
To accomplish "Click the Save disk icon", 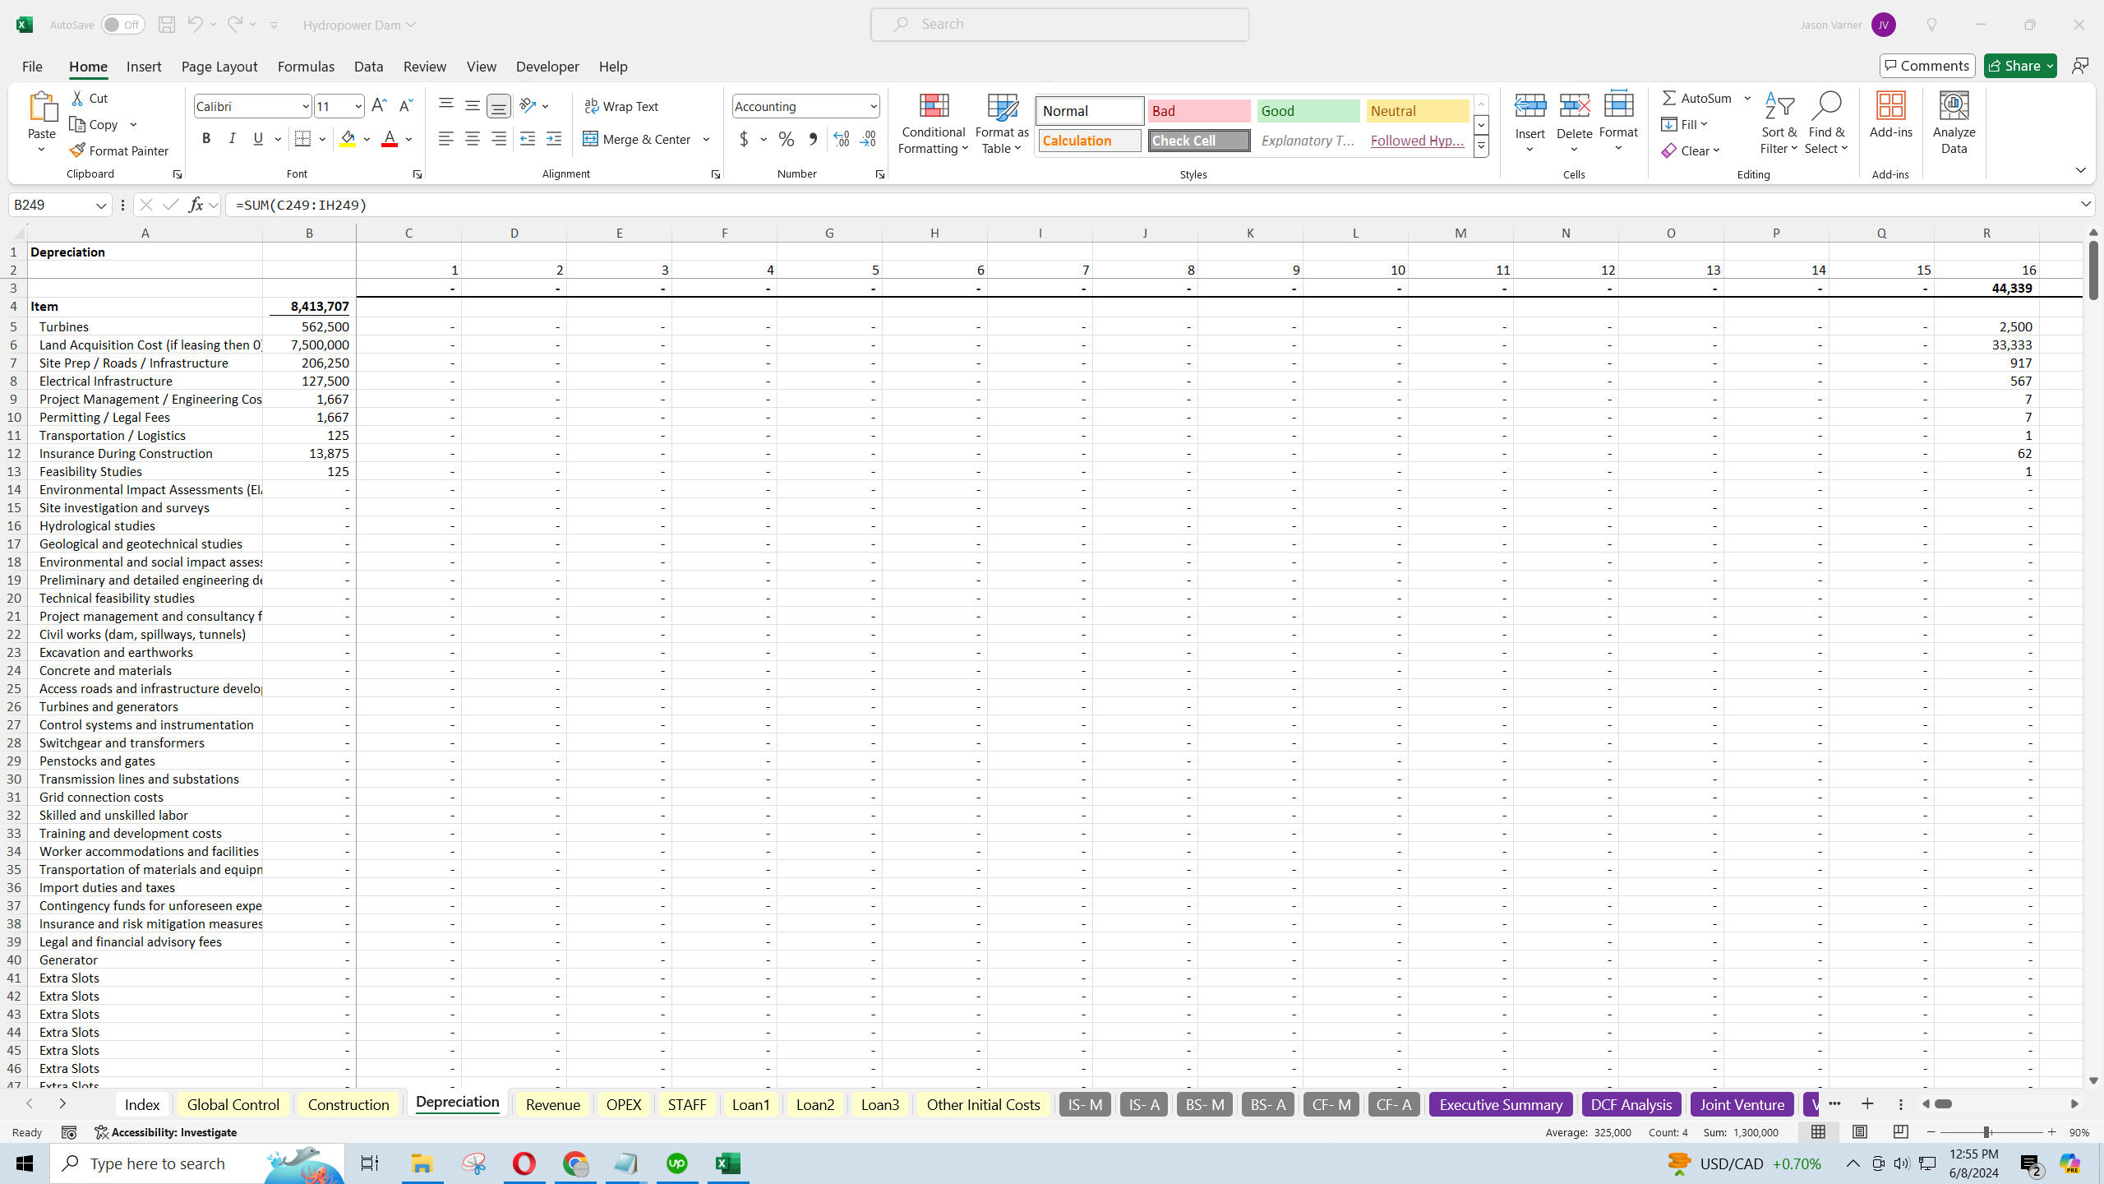I will pyautogui.click(x=167, y=25).
